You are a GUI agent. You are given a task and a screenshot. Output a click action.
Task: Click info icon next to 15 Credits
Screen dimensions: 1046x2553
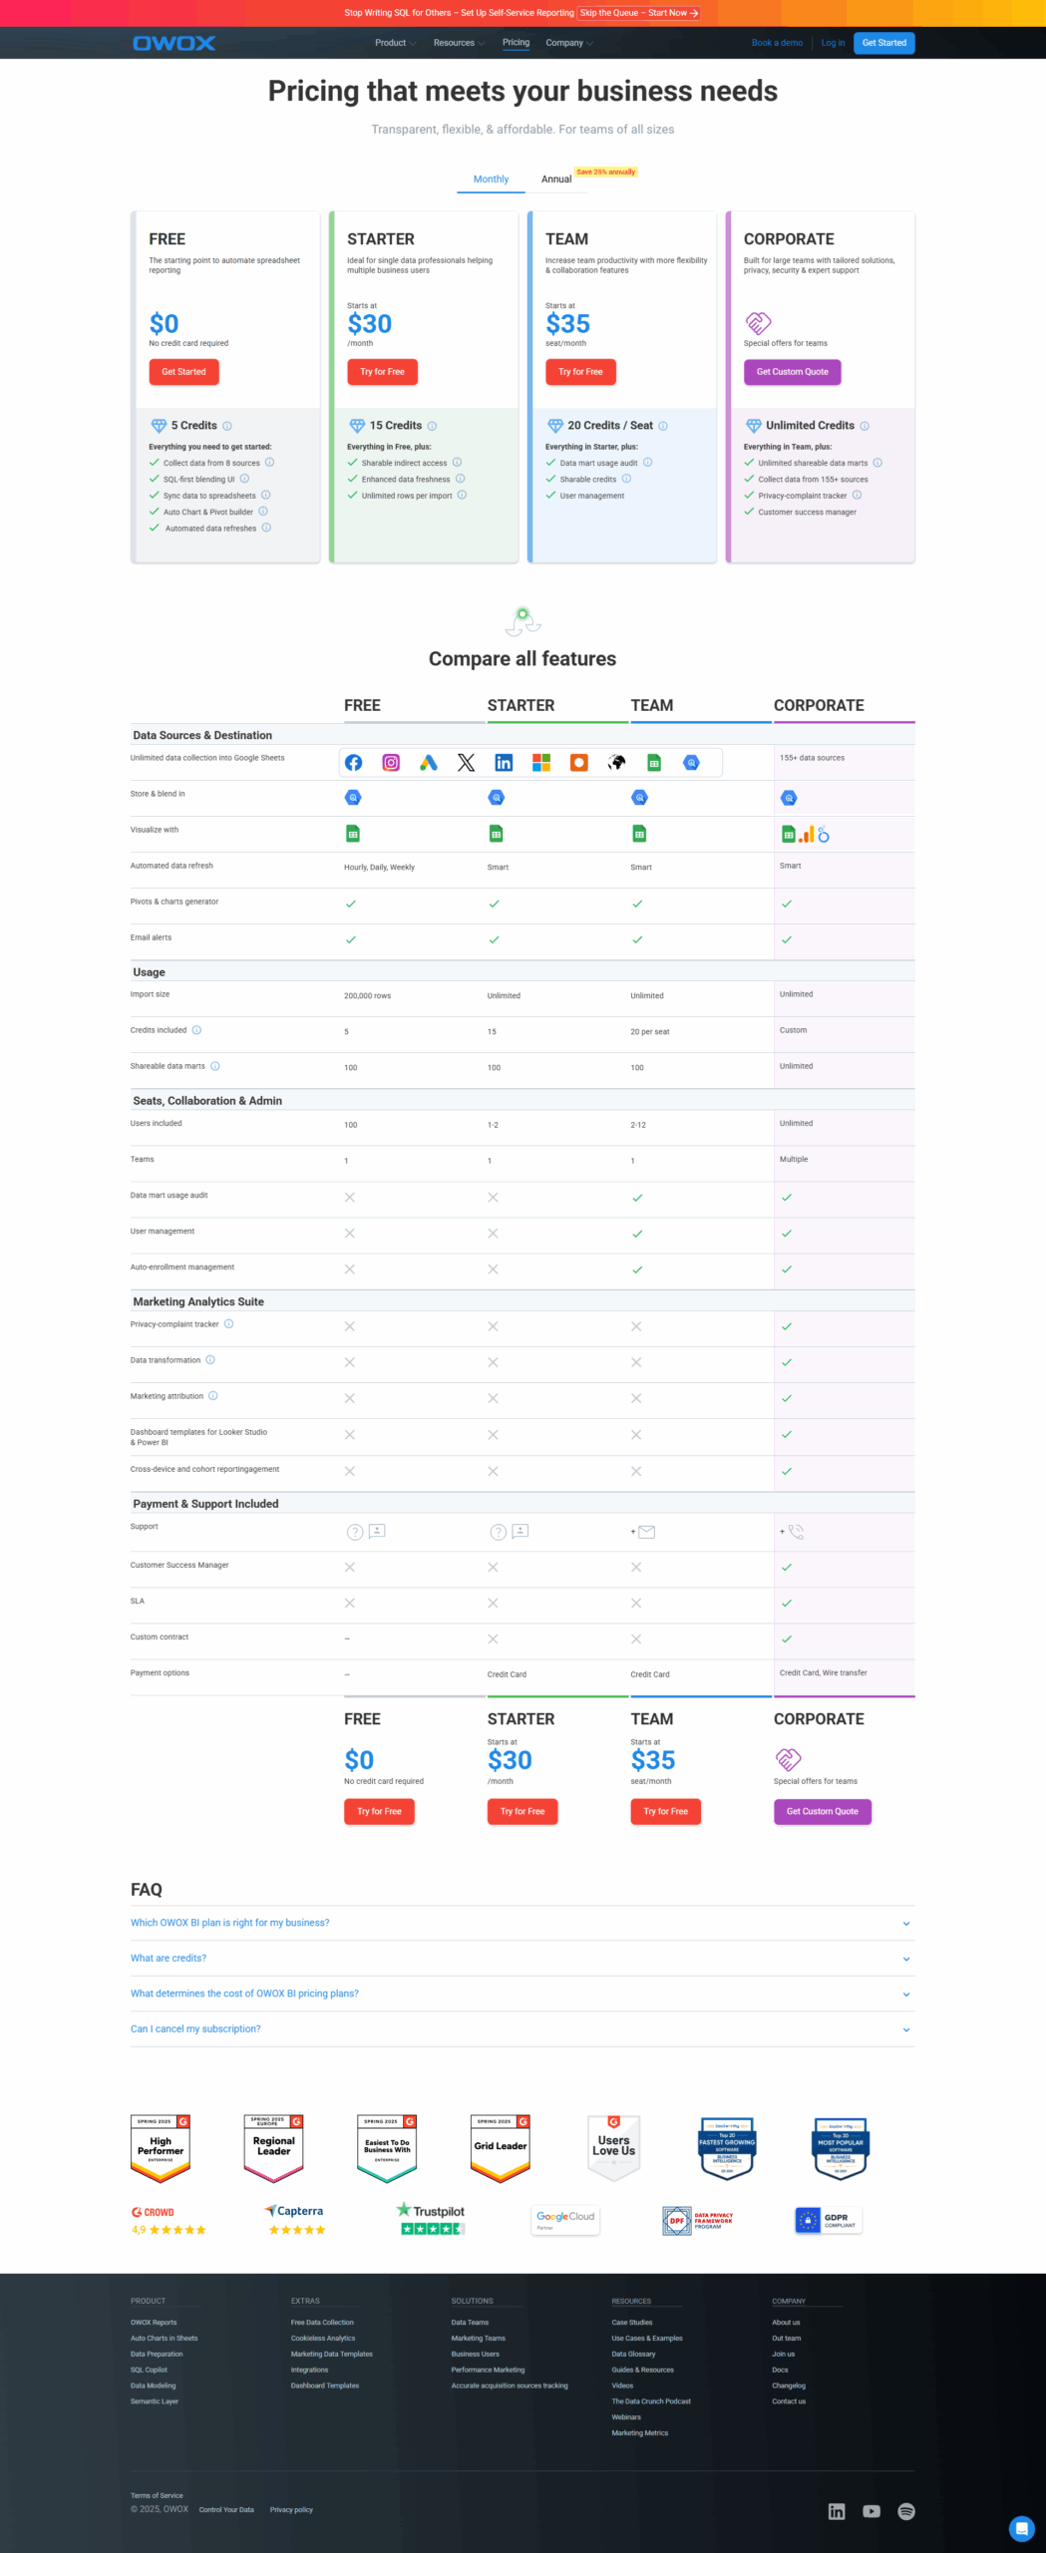pos(432,426)
